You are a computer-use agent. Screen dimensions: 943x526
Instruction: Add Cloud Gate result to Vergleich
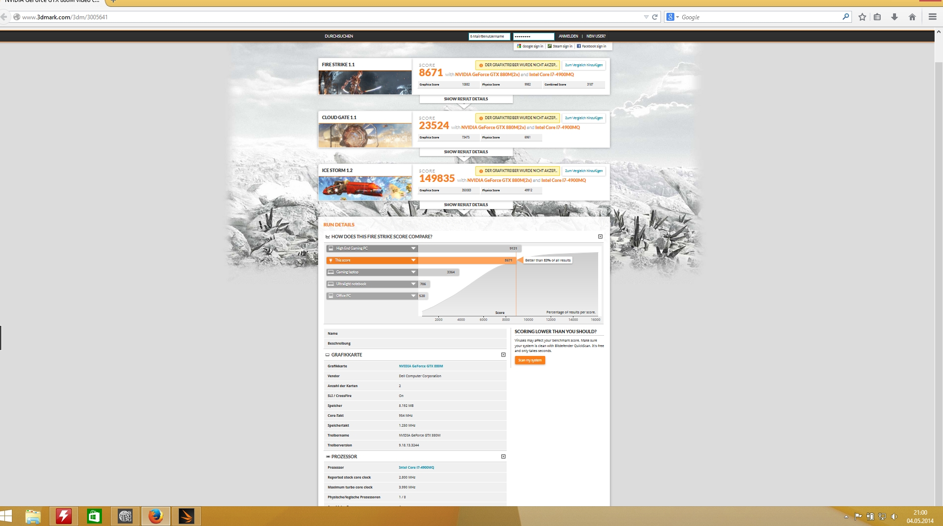pos(584,118)
